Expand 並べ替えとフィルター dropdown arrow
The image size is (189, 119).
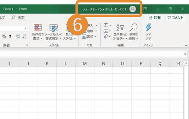[126, 38]
